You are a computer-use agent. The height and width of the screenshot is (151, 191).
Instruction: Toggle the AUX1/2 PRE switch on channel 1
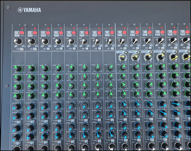point(19,122)
